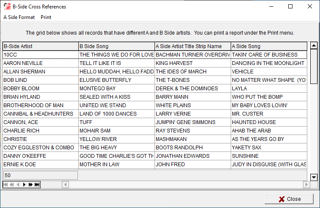Select the AARON NEVILLE cell
This screenshot has height=208, width=320.
40,63
